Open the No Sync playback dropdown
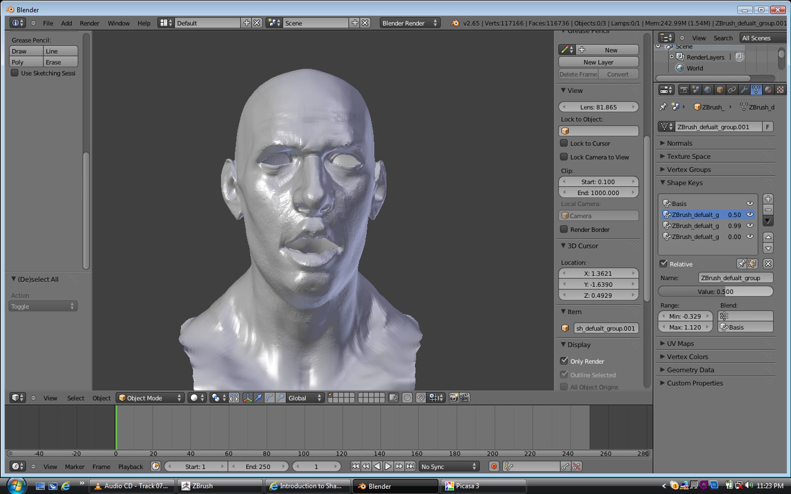791x494 pixels. [449, 467]
